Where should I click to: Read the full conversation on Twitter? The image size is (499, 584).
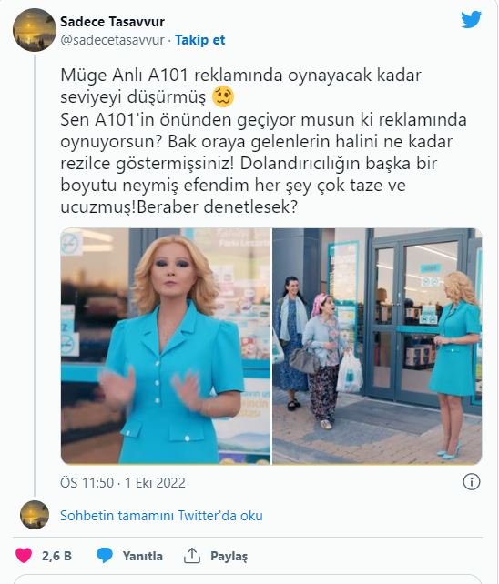click(161, 516)
